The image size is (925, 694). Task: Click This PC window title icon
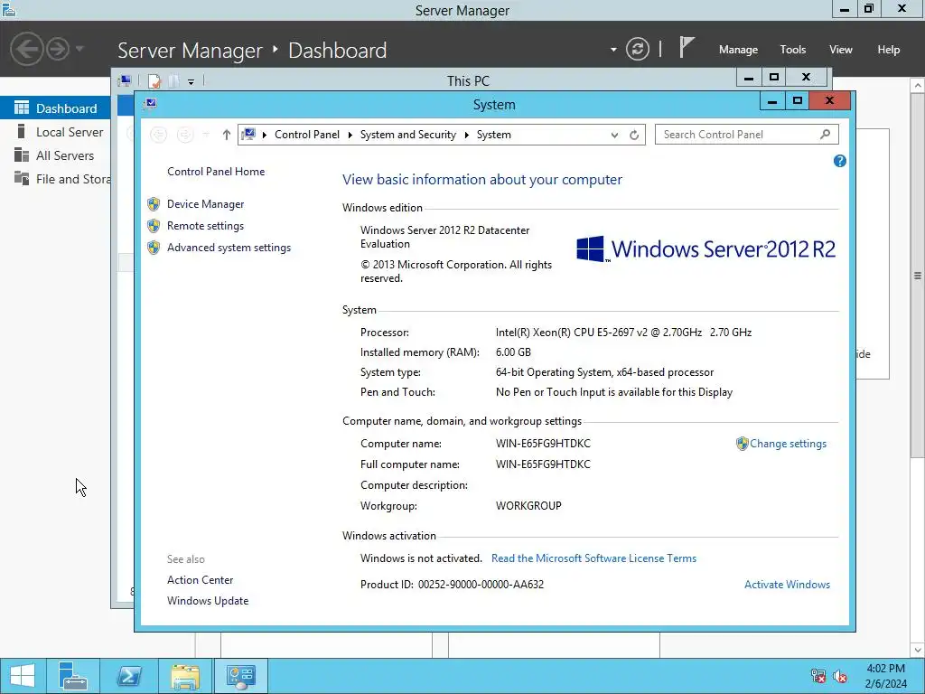tap(125, 80)
